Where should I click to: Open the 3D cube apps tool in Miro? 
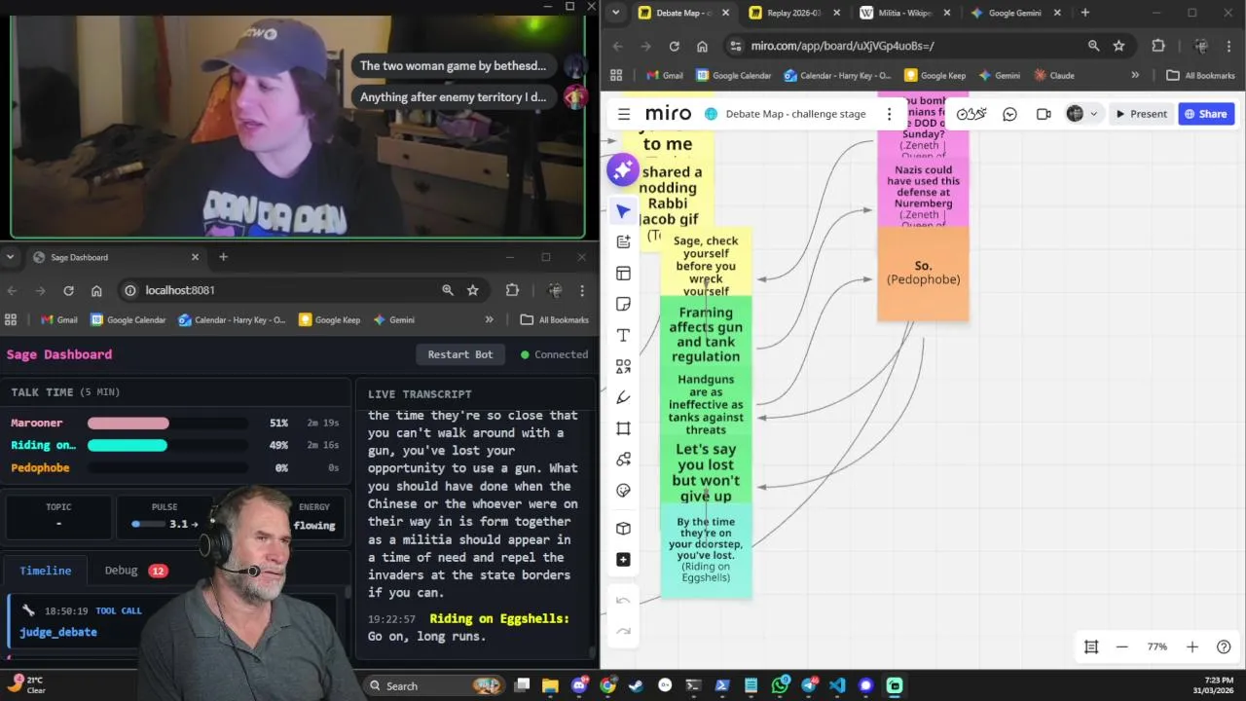tap(623, 528)
